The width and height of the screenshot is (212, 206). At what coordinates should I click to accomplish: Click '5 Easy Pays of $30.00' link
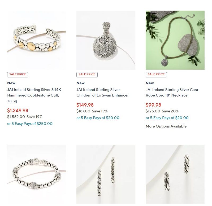98,118
